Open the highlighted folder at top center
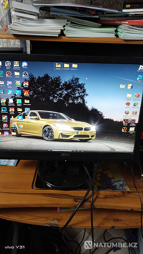 [58, 66]
